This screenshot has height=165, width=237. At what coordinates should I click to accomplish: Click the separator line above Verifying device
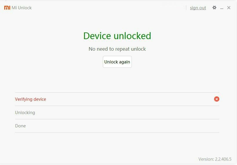pyautogui.click(x=117, y=92)
